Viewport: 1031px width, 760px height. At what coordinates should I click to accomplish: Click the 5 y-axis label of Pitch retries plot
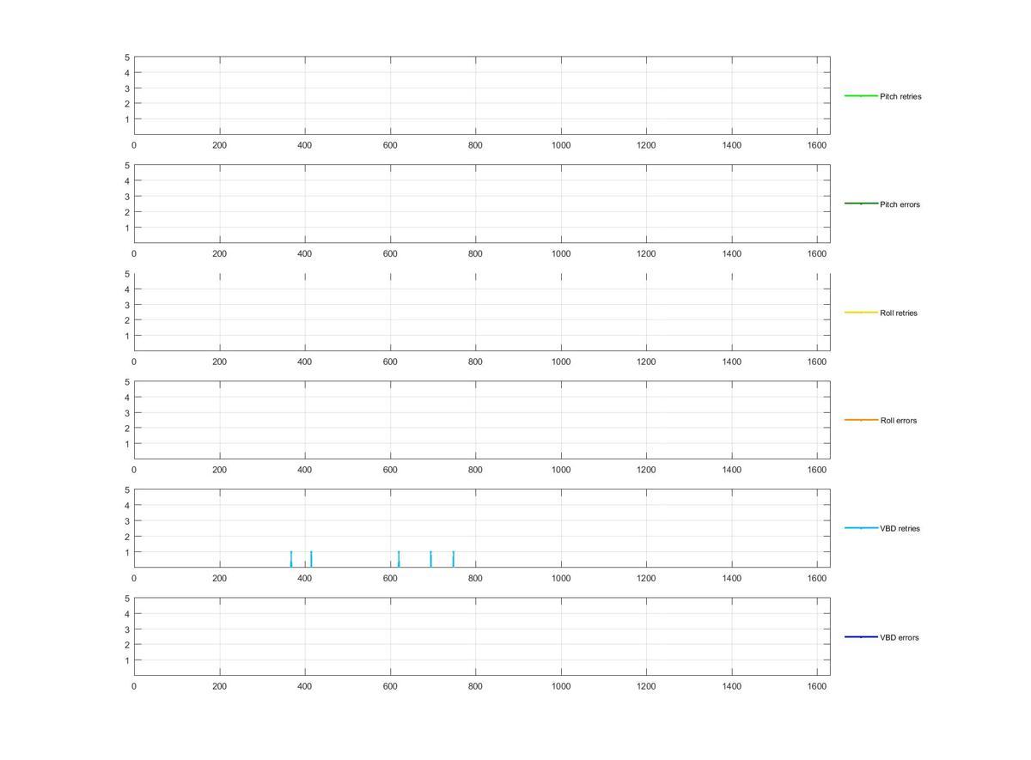[x=127, y=58]
